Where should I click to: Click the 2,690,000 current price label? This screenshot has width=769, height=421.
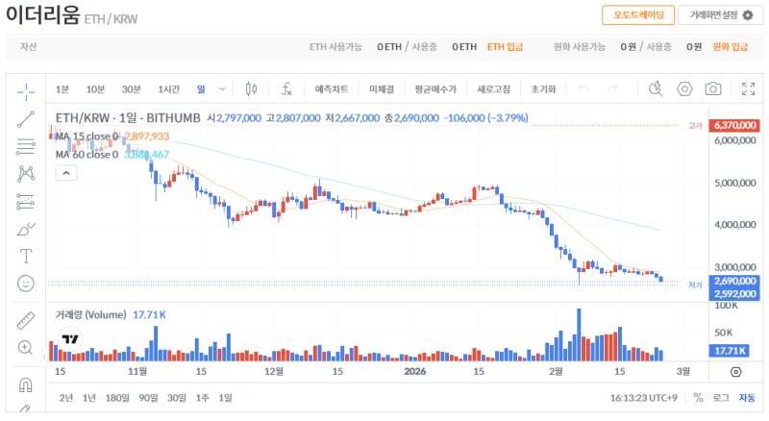click(x=734, y=282)
